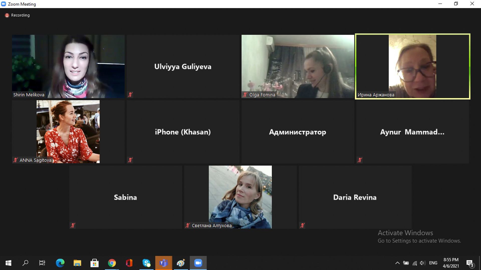
Task: Switch to Paint in the taskbar
Action: click(181, 263)
